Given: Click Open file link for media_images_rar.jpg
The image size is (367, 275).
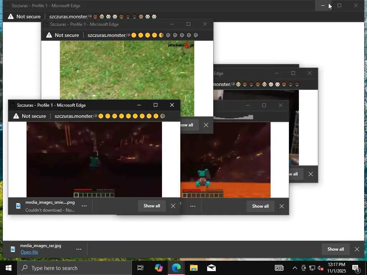Looking at the screenshot, I should pos(29,252).
